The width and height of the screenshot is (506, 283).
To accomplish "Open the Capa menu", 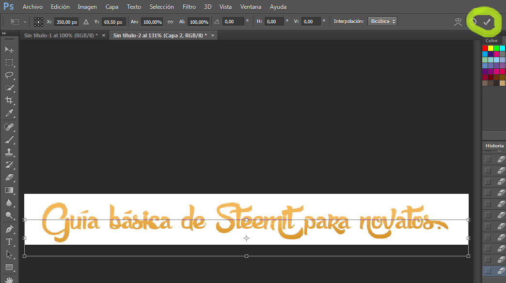I will click(112, 6).
